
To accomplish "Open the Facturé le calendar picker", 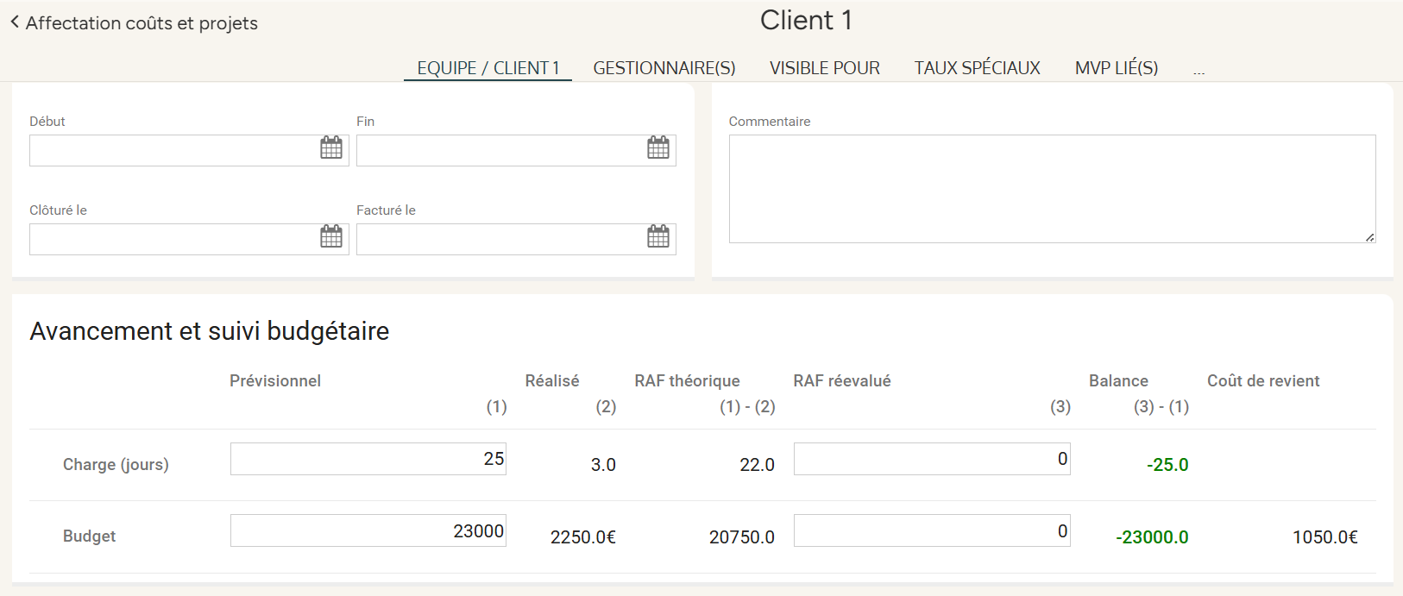I will pos(658,237).
